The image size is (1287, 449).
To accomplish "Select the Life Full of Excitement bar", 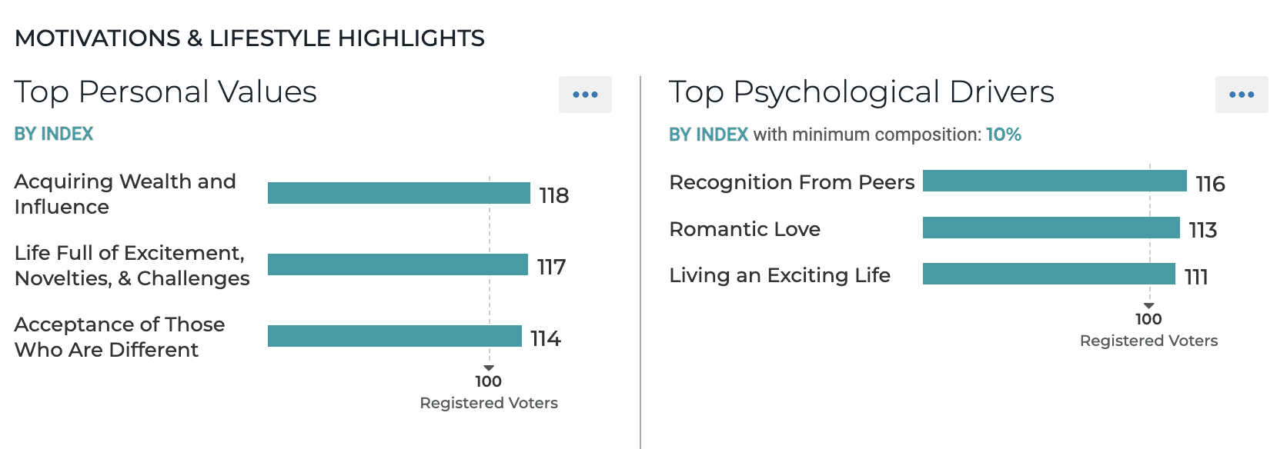I will (398, 264).
